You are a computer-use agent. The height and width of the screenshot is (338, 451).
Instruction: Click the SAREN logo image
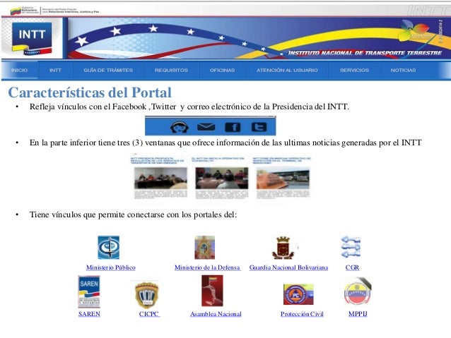[x=89, y=291]
